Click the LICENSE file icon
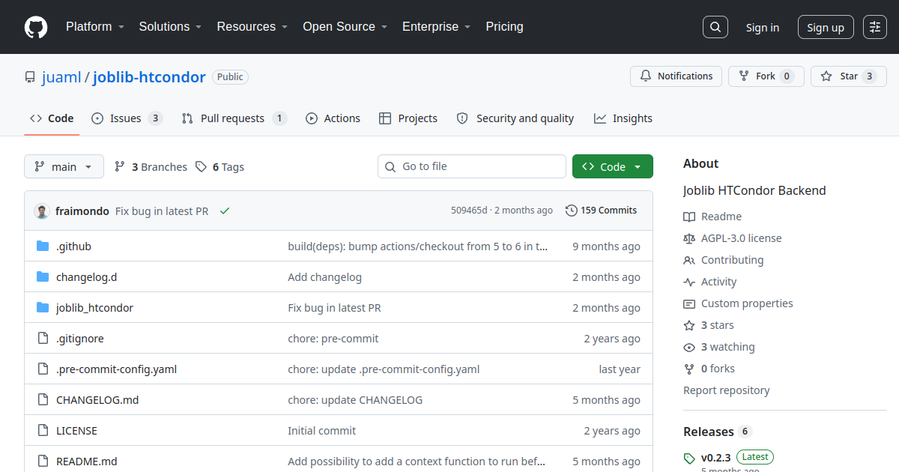Viewport: 899px width, 472px height. click(43, 431)
